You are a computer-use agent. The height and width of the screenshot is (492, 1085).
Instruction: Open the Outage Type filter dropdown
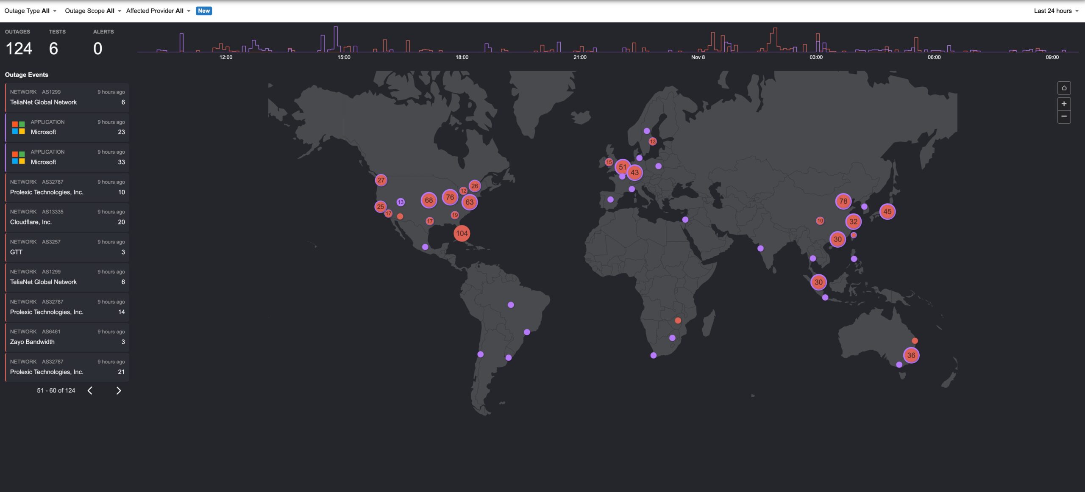pyautogui.click(x=30, y=11)
